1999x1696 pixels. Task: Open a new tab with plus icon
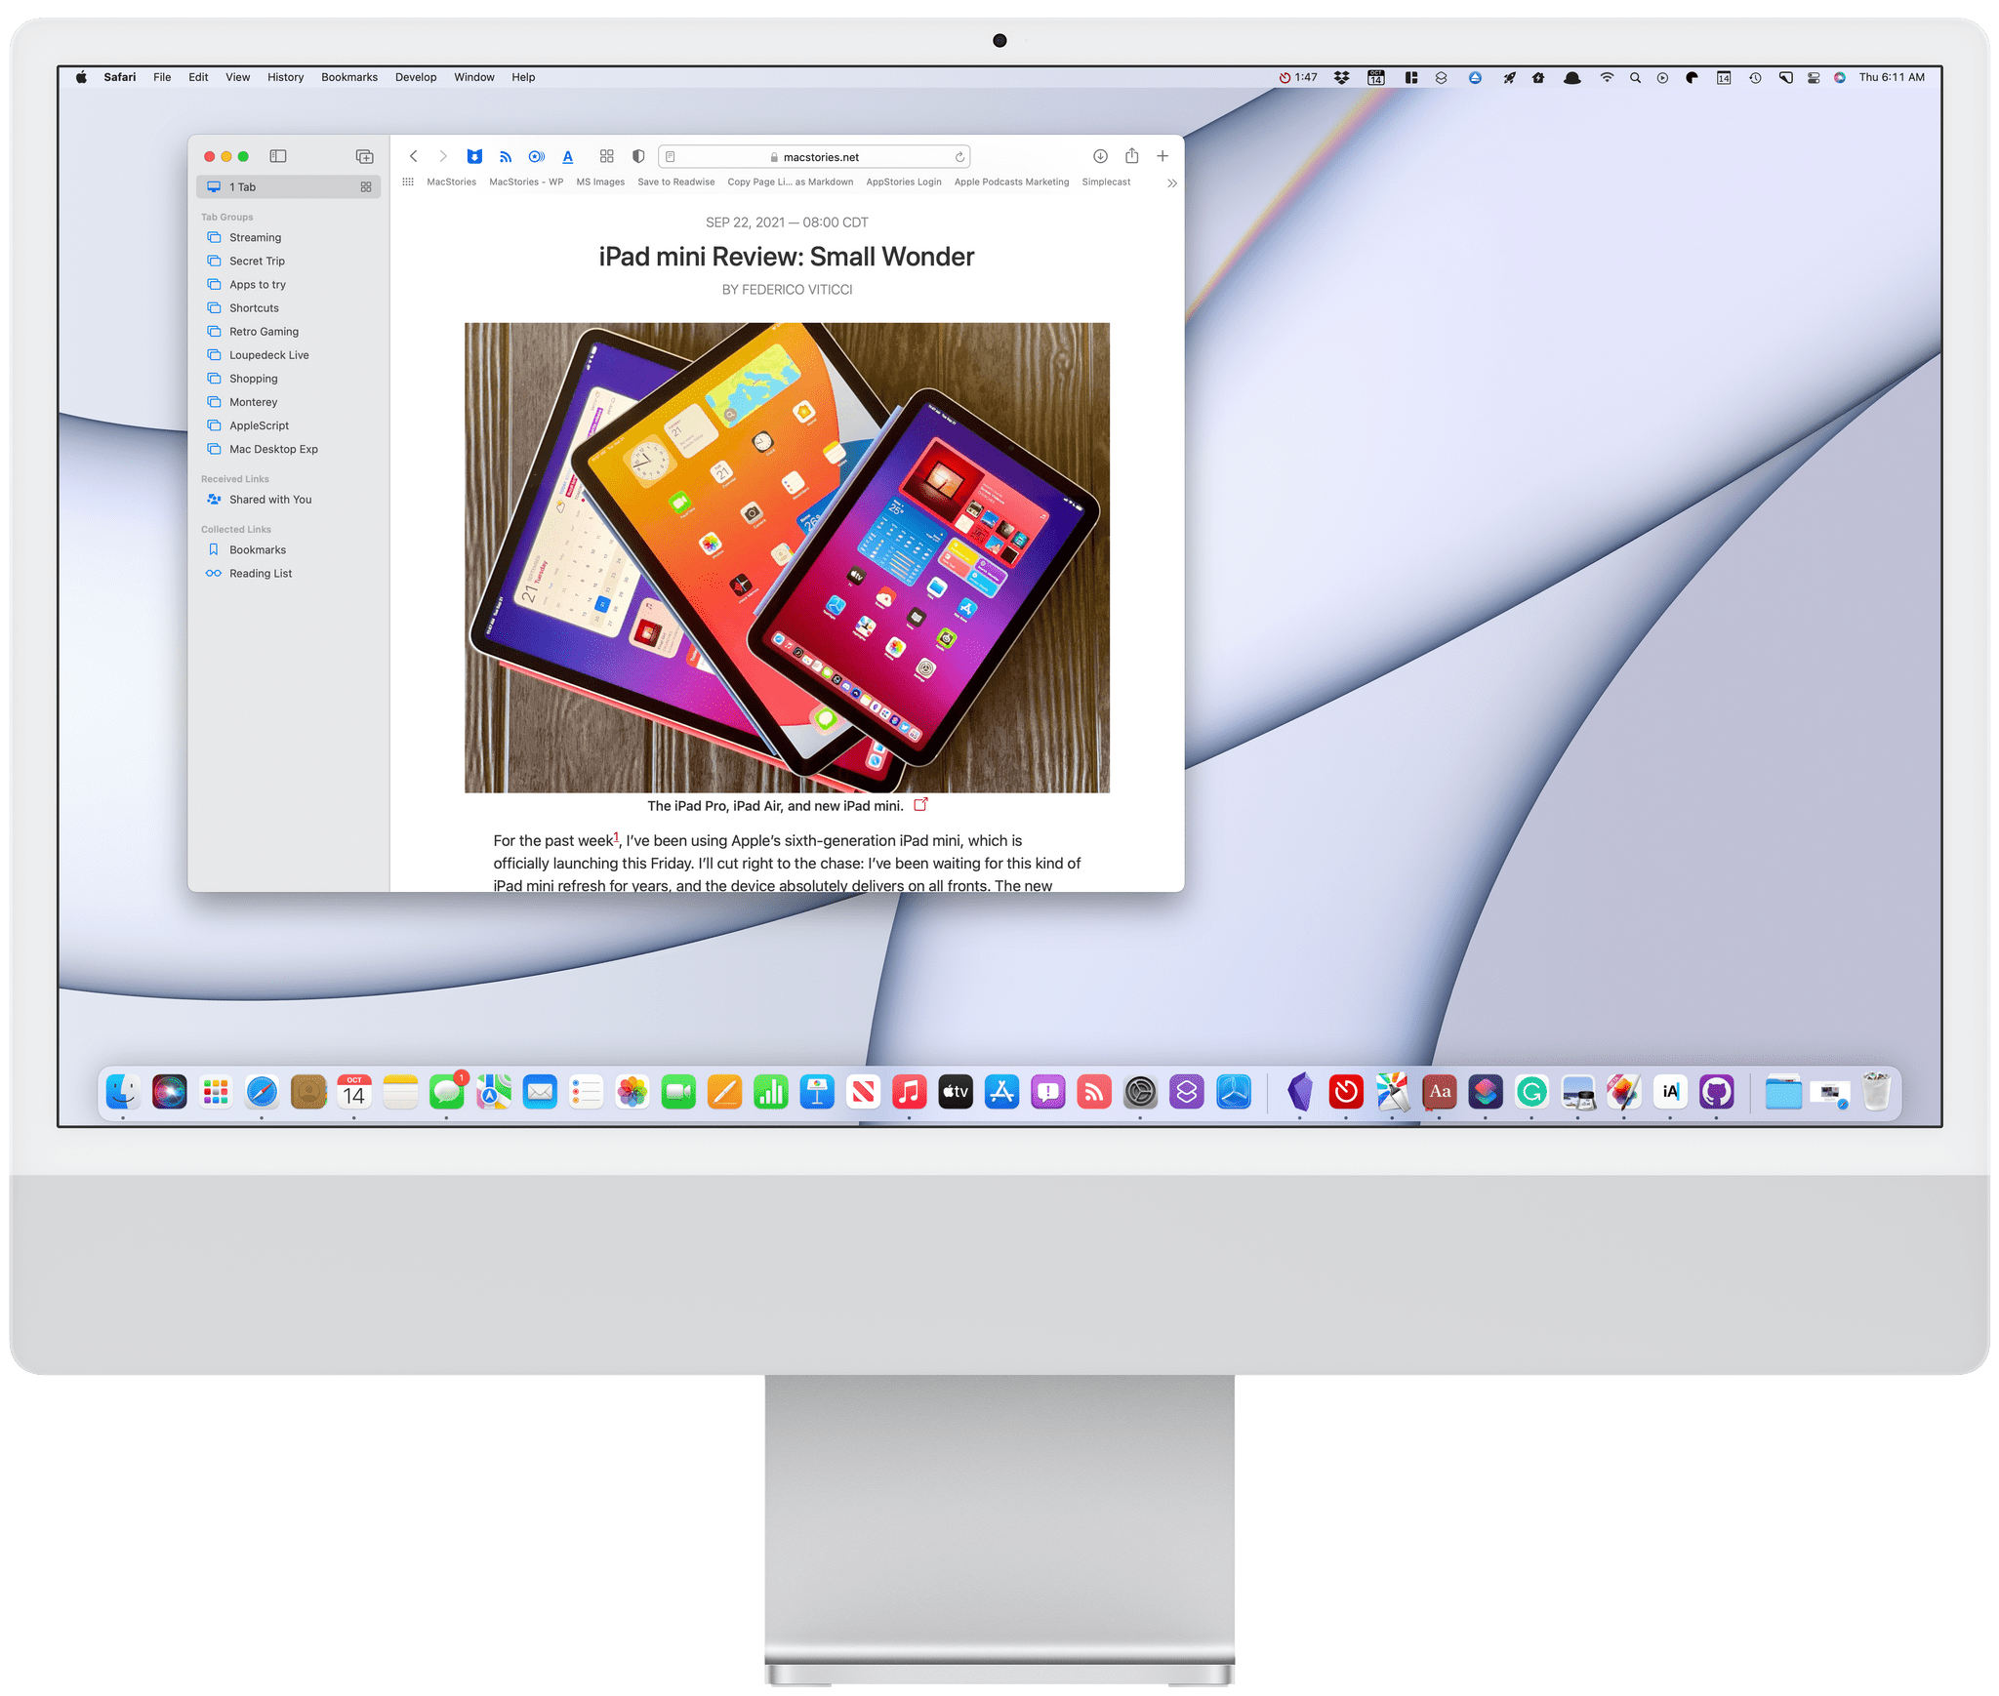[x=1163, y=156]
